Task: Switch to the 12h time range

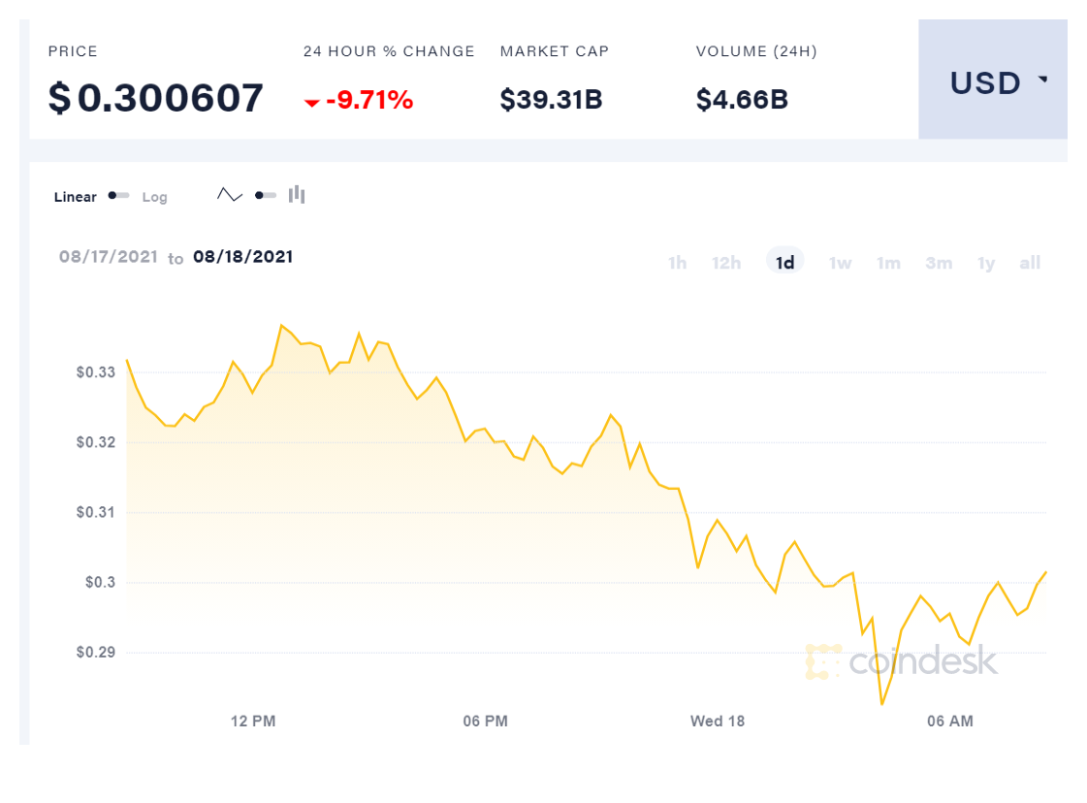Action: pyautogui.click(x=726, y=263)
